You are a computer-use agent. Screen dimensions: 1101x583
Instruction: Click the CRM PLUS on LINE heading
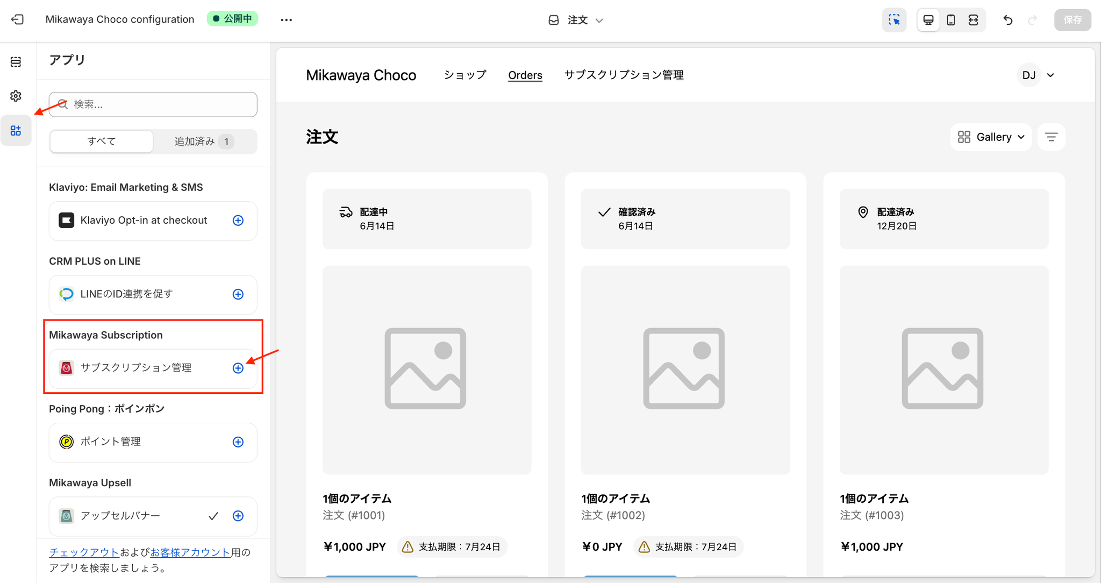coord(95,261)
